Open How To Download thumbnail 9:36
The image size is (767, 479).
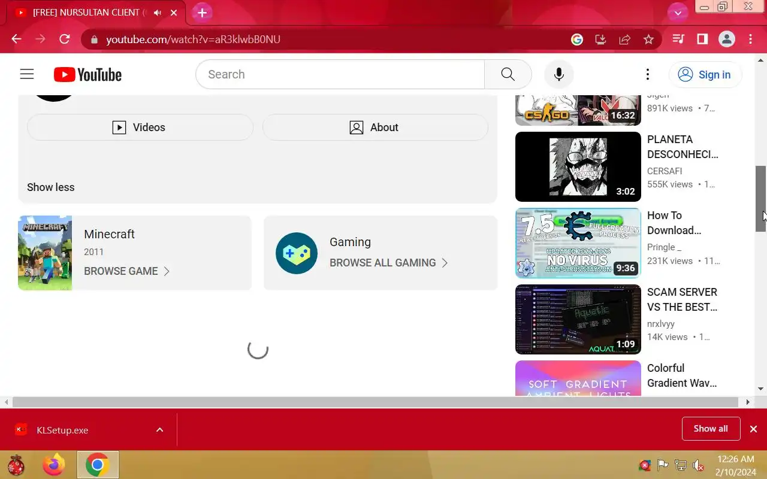point(578,243)
